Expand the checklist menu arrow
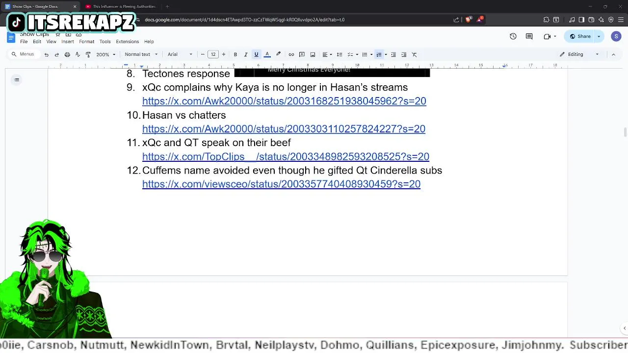The width and height of the screenshot is (628, 353). pyautogui.click(x=357, y=54)
